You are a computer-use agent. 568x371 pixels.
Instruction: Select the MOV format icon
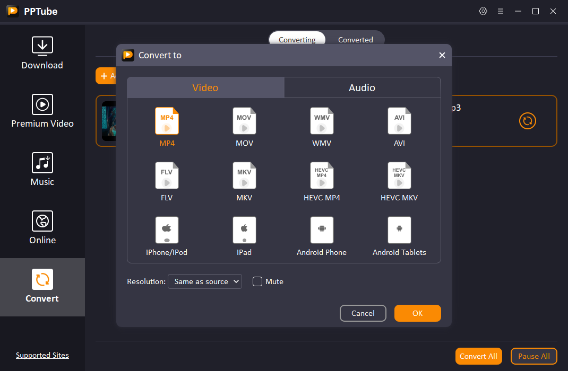[x=244, y=121]
